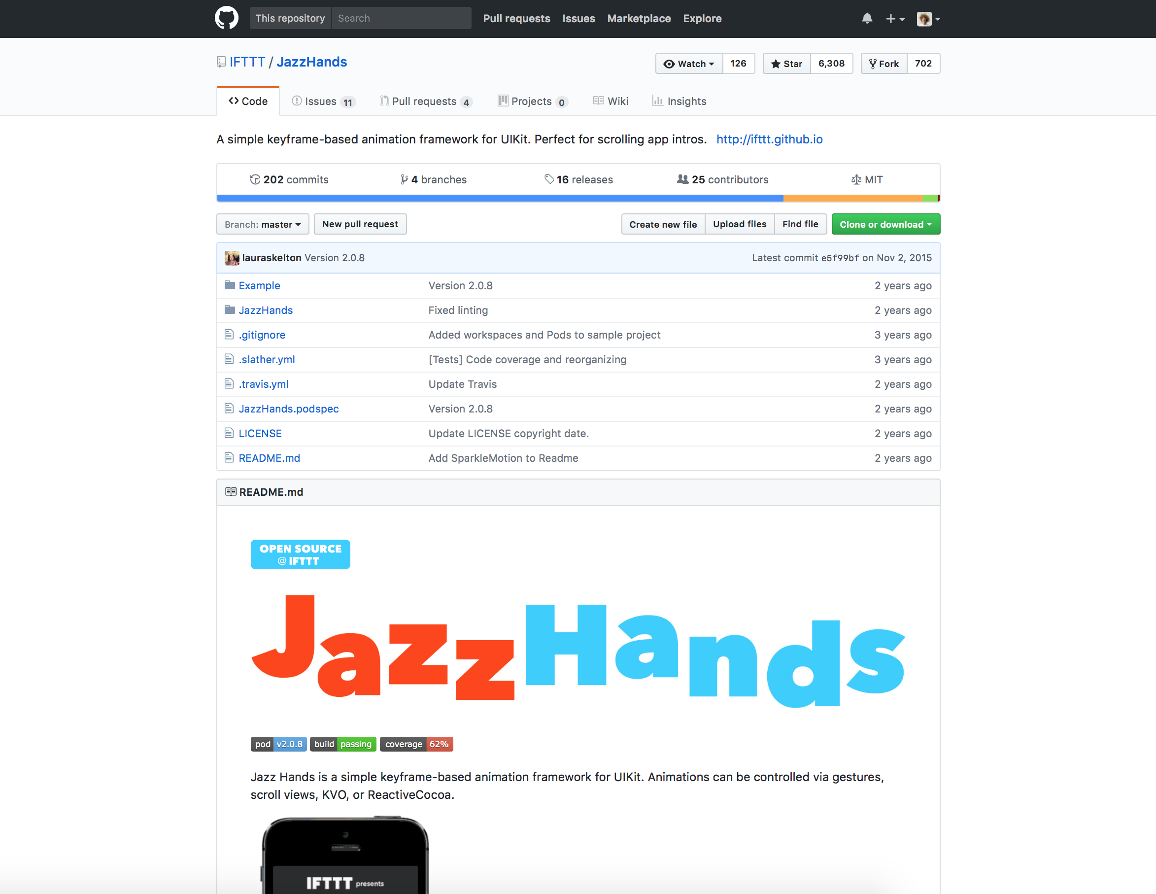Screen dimensions: 1156x894
Task: View the 702 forks count
Action: pos(923,64)
